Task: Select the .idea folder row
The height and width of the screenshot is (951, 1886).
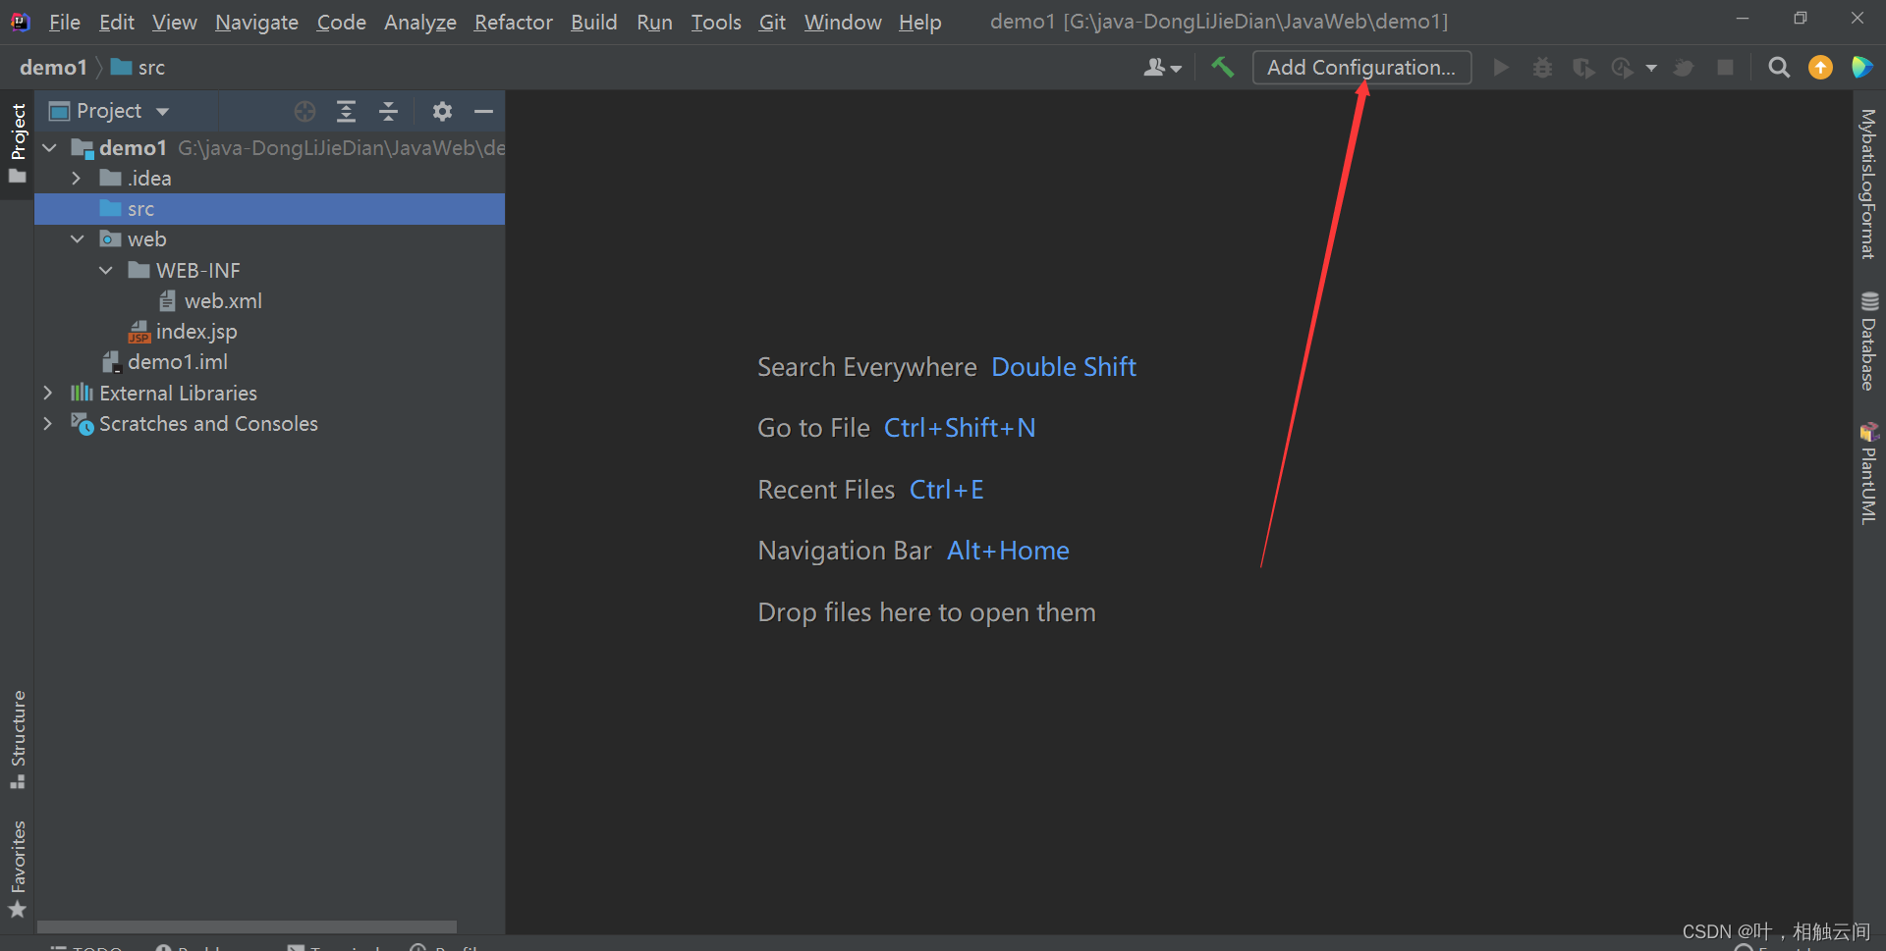Action: point(269,179)
